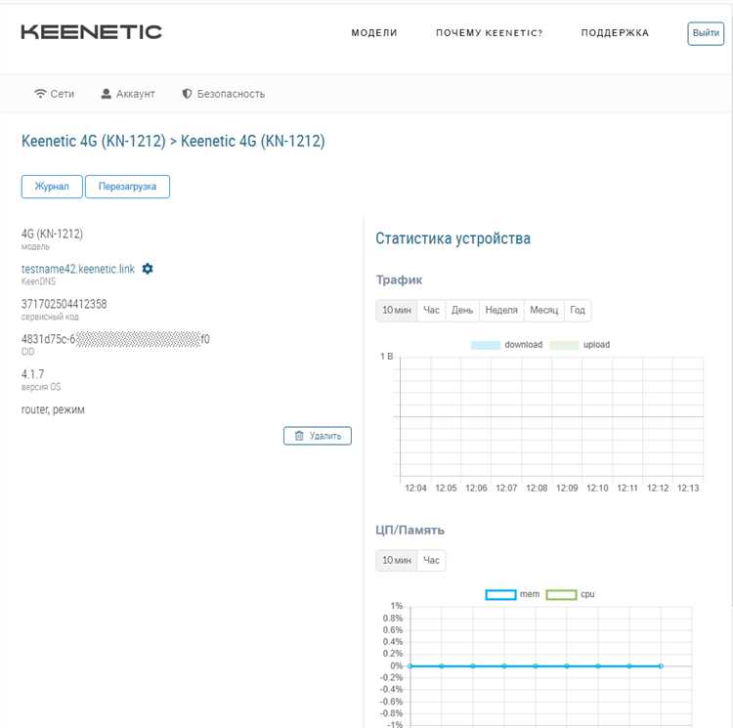Toggle mem series in legend

(x=512, y=594)
